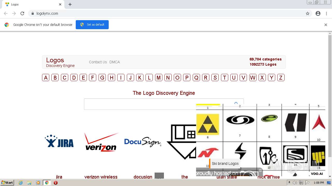The width and height of the screenshot is (332, 186).
Task: Open a new tab with plus icon
Action: tap(70, 4)
